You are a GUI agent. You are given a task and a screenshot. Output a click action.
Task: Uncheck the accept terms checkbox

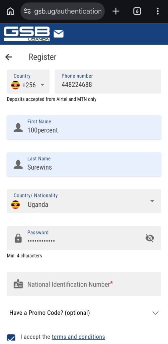(x=11, y=337)
